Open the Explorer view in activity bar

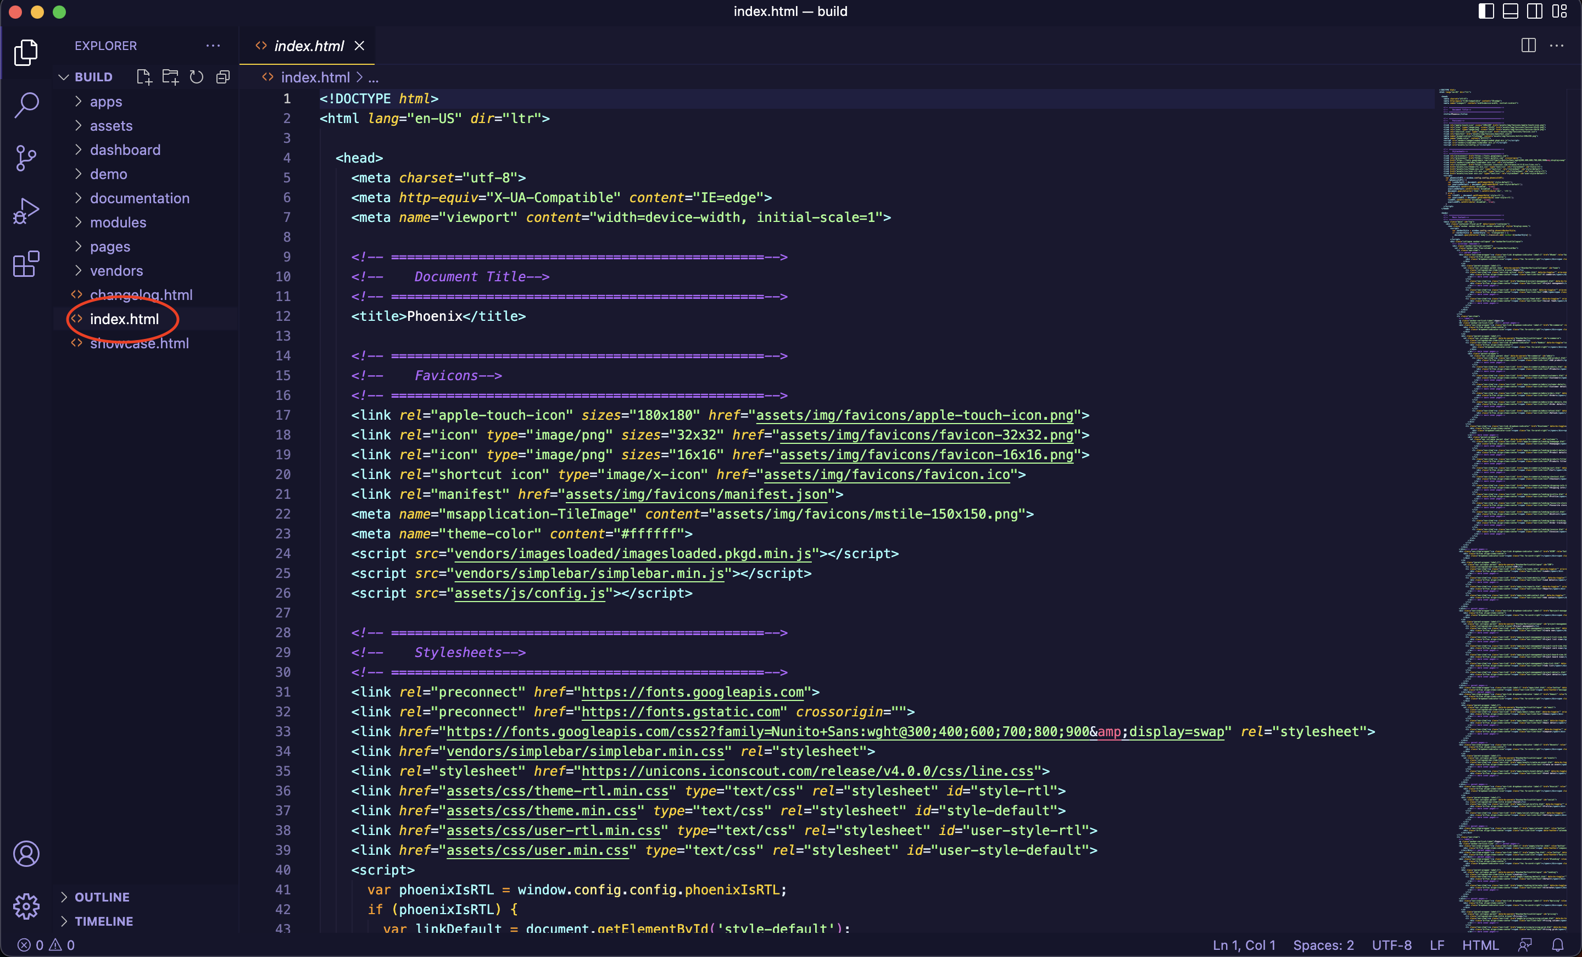coord(26,52)
